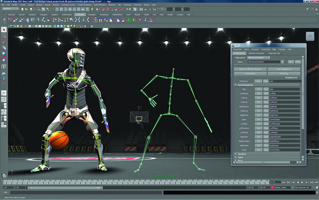This screenshot has width=319, height=200.
Task: Activate the Move tool in toolbox
Action: click(4, 48)
